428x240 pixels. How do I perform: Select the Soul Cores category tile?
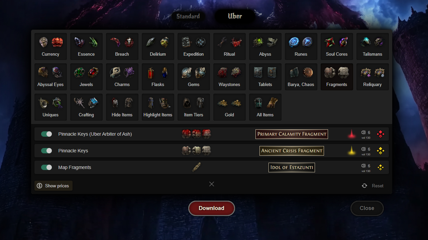click(x=337, y=46)
